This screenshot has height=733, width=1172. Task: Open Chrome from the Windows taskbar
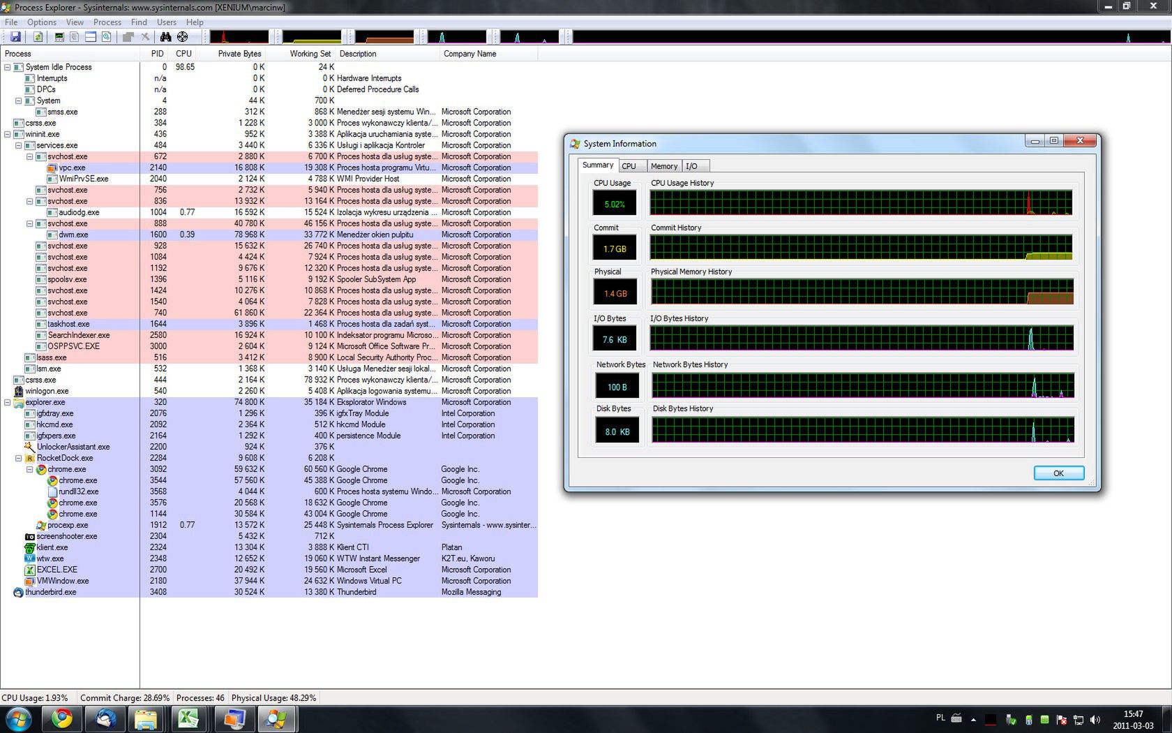tap(61, 718)
